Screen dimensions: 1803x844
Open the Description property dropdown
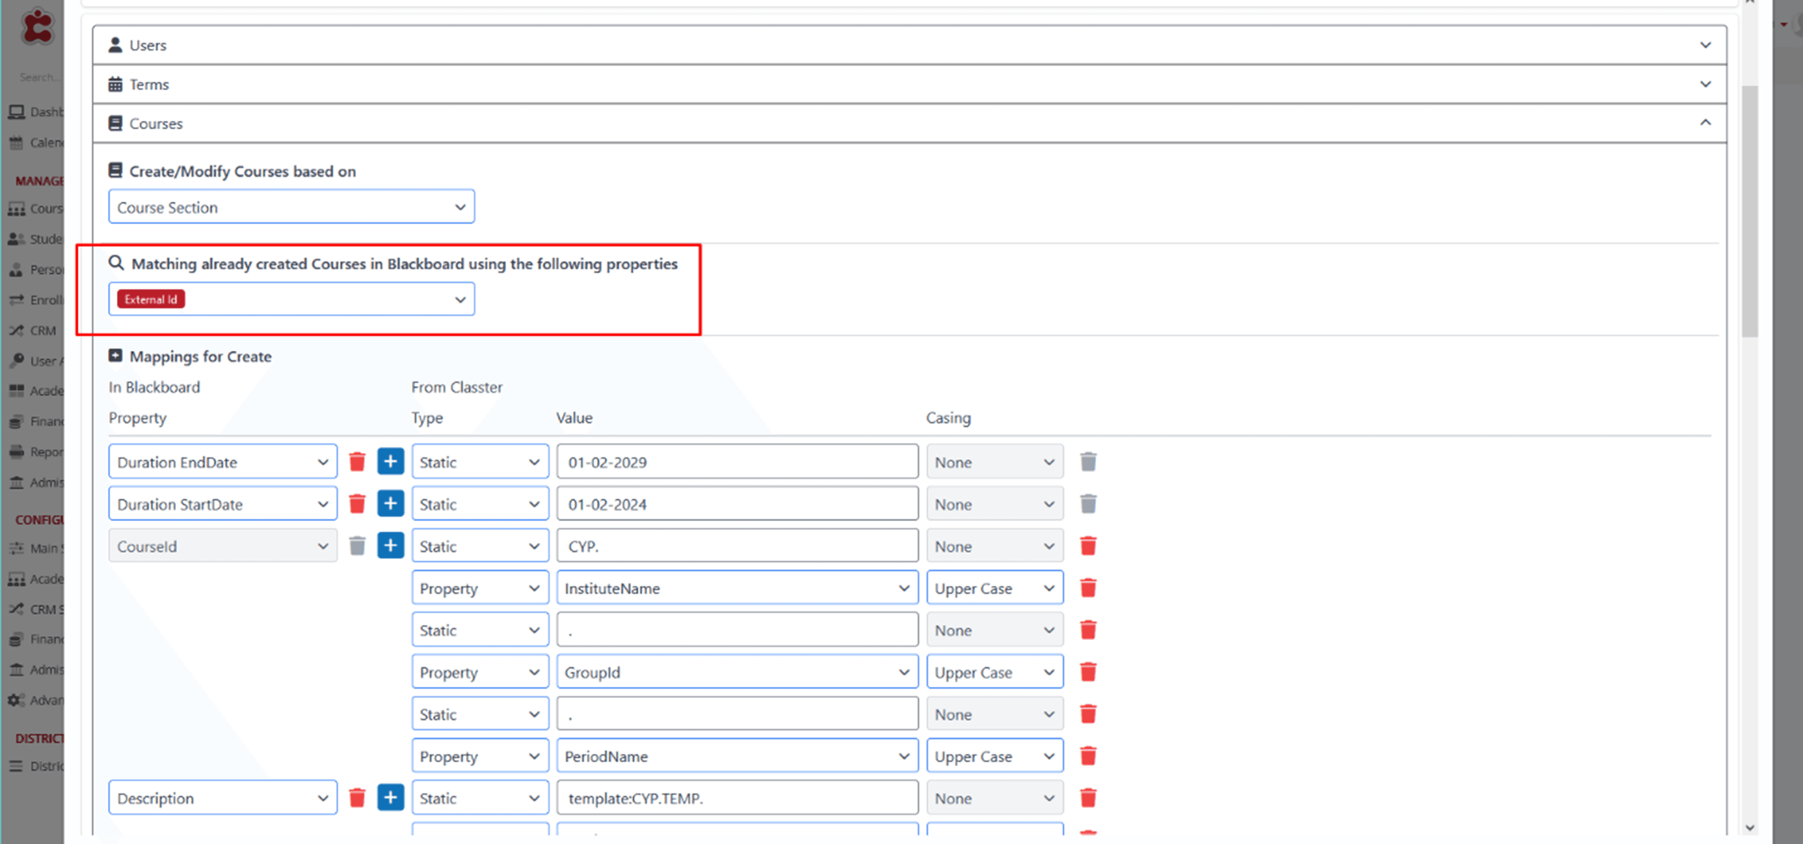click(x=222, y=798)
